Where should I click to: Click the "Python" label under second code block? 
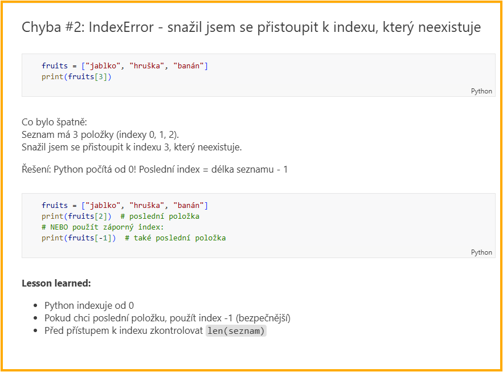point(481,252)
